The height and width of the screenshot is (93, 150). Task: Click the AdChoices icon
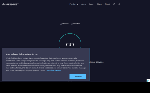pos(148,81)
